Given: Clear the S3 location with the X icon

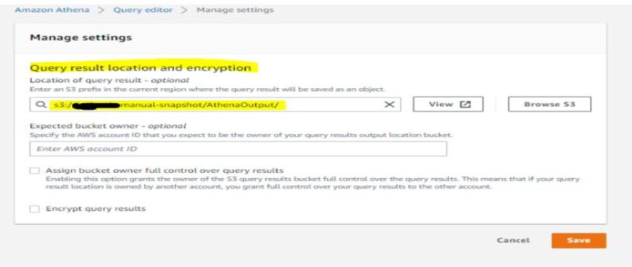Looking at the screenshot, I should [x=389, y=105].
